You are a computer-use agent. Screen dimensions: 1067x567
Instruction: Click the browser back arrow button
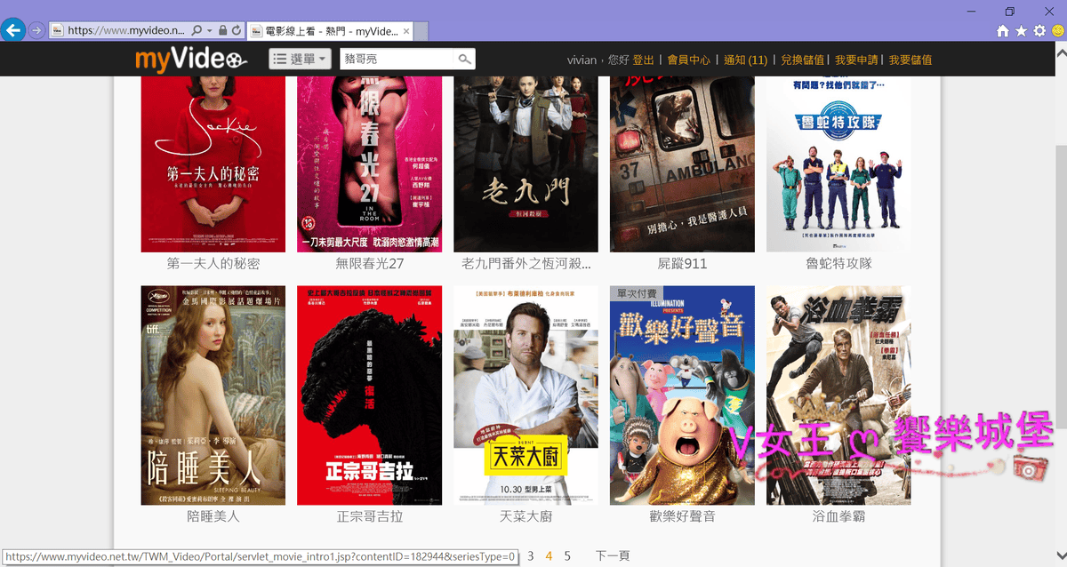coord(12,30)
